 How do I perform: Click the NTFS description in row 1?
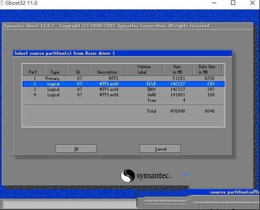114,78
